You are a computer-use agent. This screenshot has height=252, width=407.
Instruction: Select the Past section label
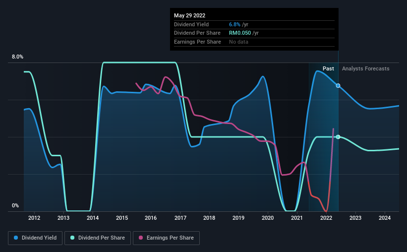point(328,68)
